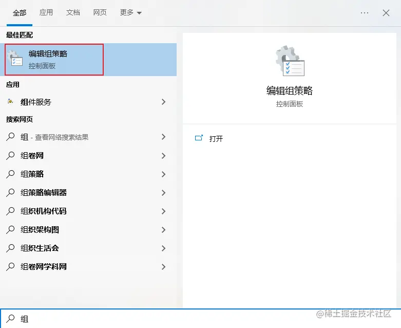This screenshot has height=328, width=401.
Task: Expand the arrow for 组织生活会
Action: (163, 248)
